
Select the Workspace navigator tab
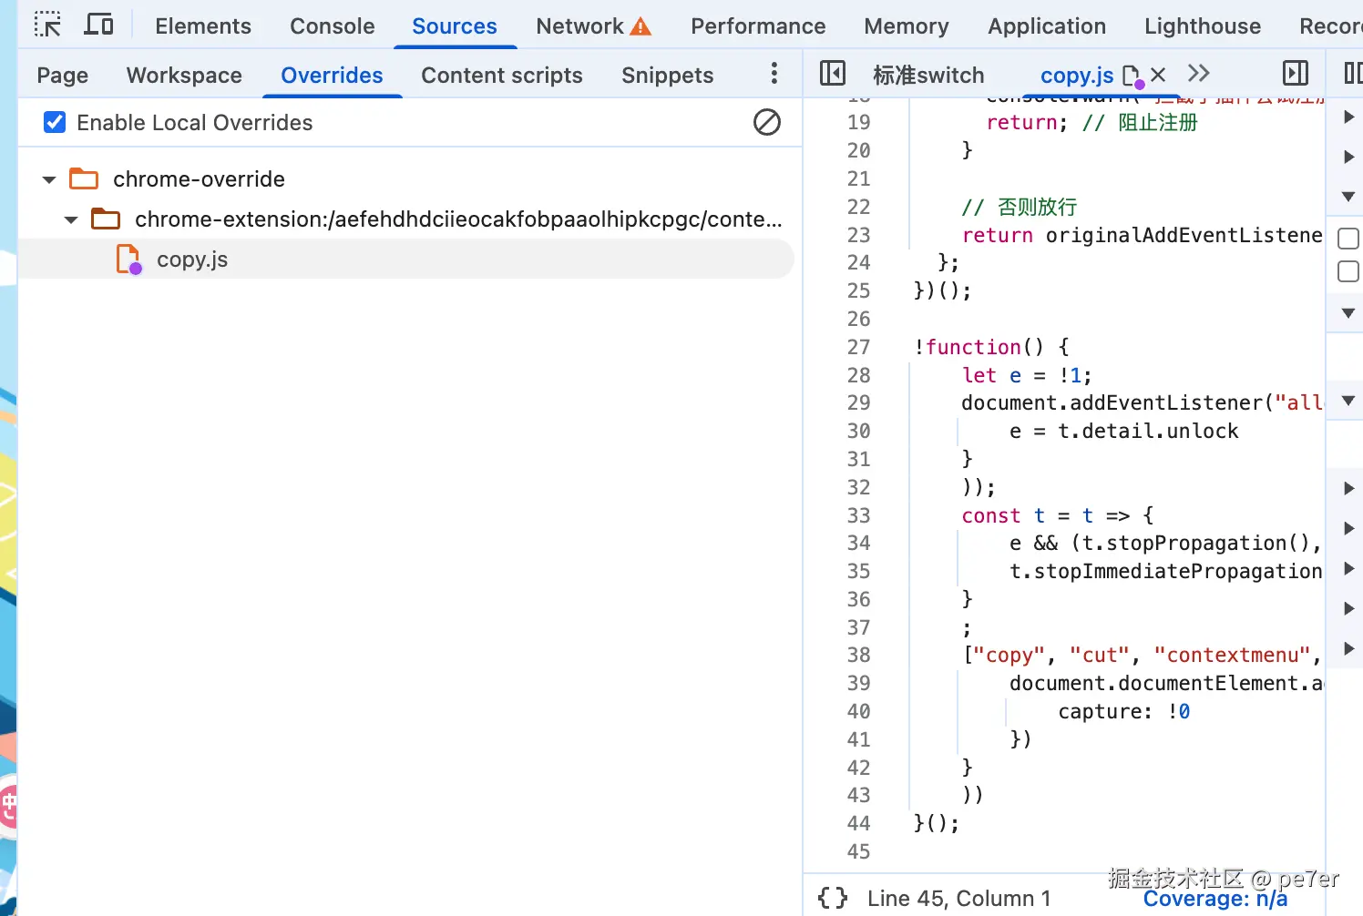click(184, 76)
